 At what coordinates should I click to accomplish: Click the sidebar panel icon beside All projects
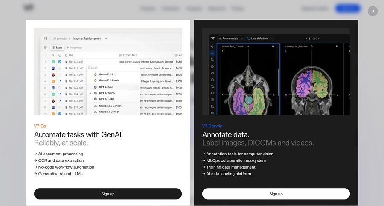45,39
